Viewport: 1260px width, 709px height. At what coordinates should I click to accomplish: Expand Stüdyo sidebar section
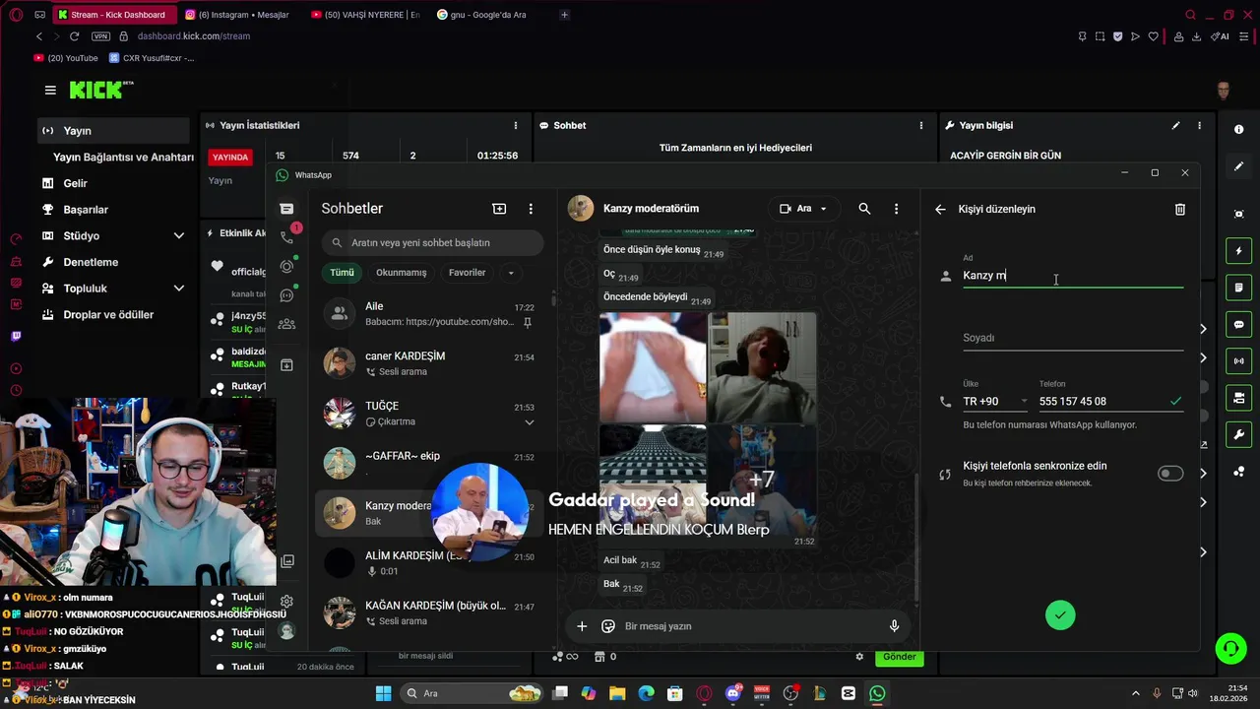coord(178,236)
